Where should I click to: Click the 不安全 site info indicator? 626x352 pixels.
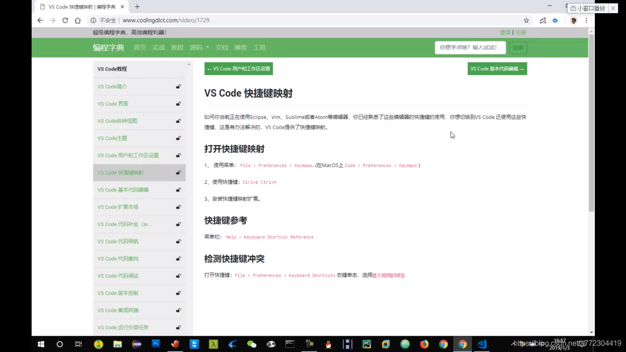click(x=104, y=20)
